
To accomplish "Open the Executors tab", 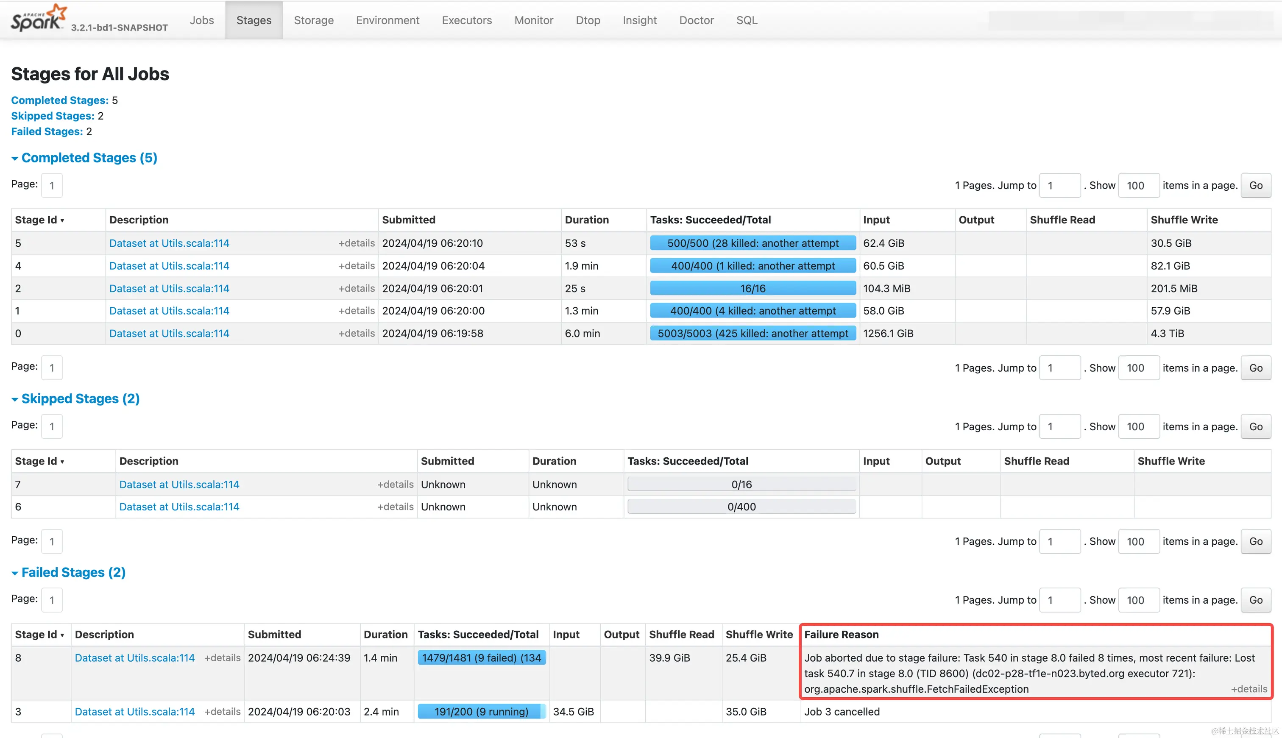I will tap(466, 20).
